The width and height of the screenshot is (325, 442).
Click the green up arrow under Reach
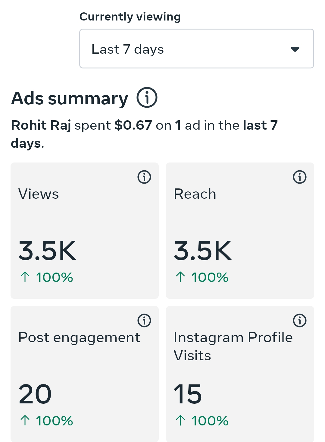coord(180,277)
